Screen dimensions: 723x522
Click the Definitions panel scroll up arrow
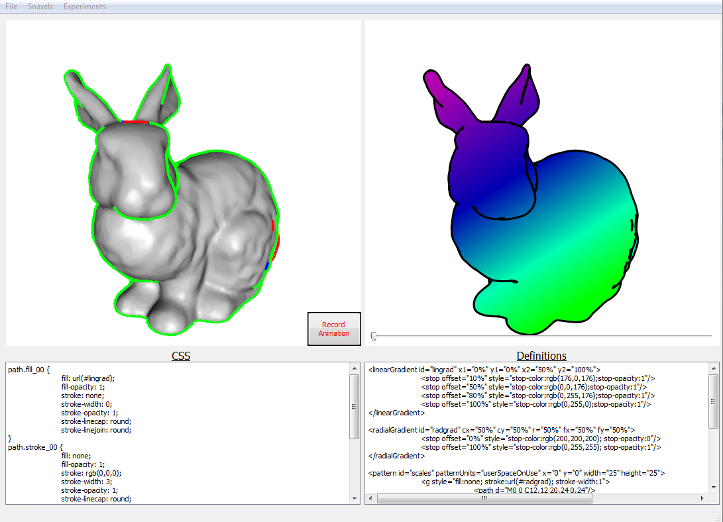tap(713, 368)
